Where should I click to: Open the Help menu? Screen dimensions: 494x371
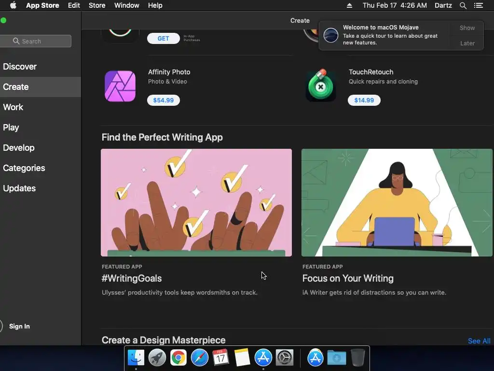point(155,5)
